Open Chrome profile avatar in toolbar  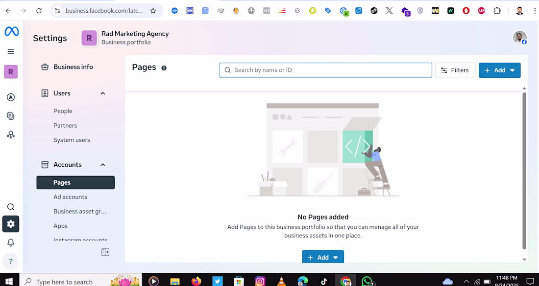[x=519, y=11]
